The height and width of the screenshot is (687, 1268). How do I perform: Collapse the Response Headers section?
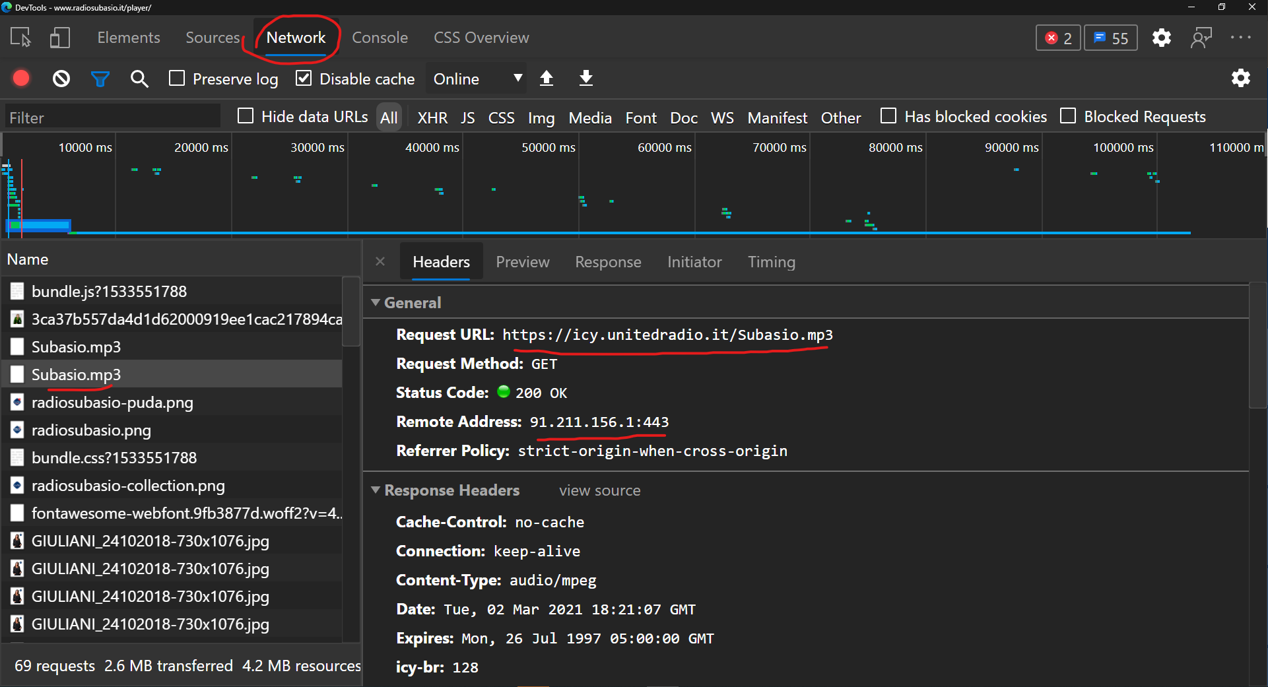[375, 490]
